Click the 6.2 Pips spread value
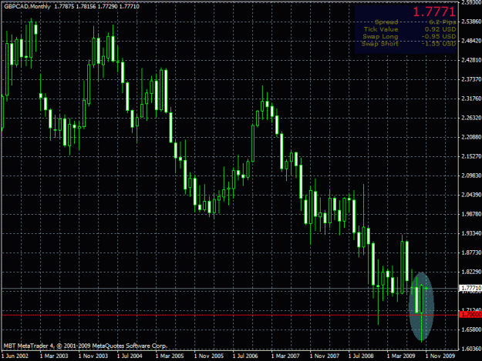 point(443,22)
